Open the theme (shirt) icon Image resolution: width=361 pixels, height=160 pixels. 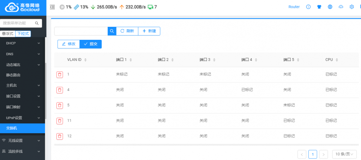click(319, 7)
